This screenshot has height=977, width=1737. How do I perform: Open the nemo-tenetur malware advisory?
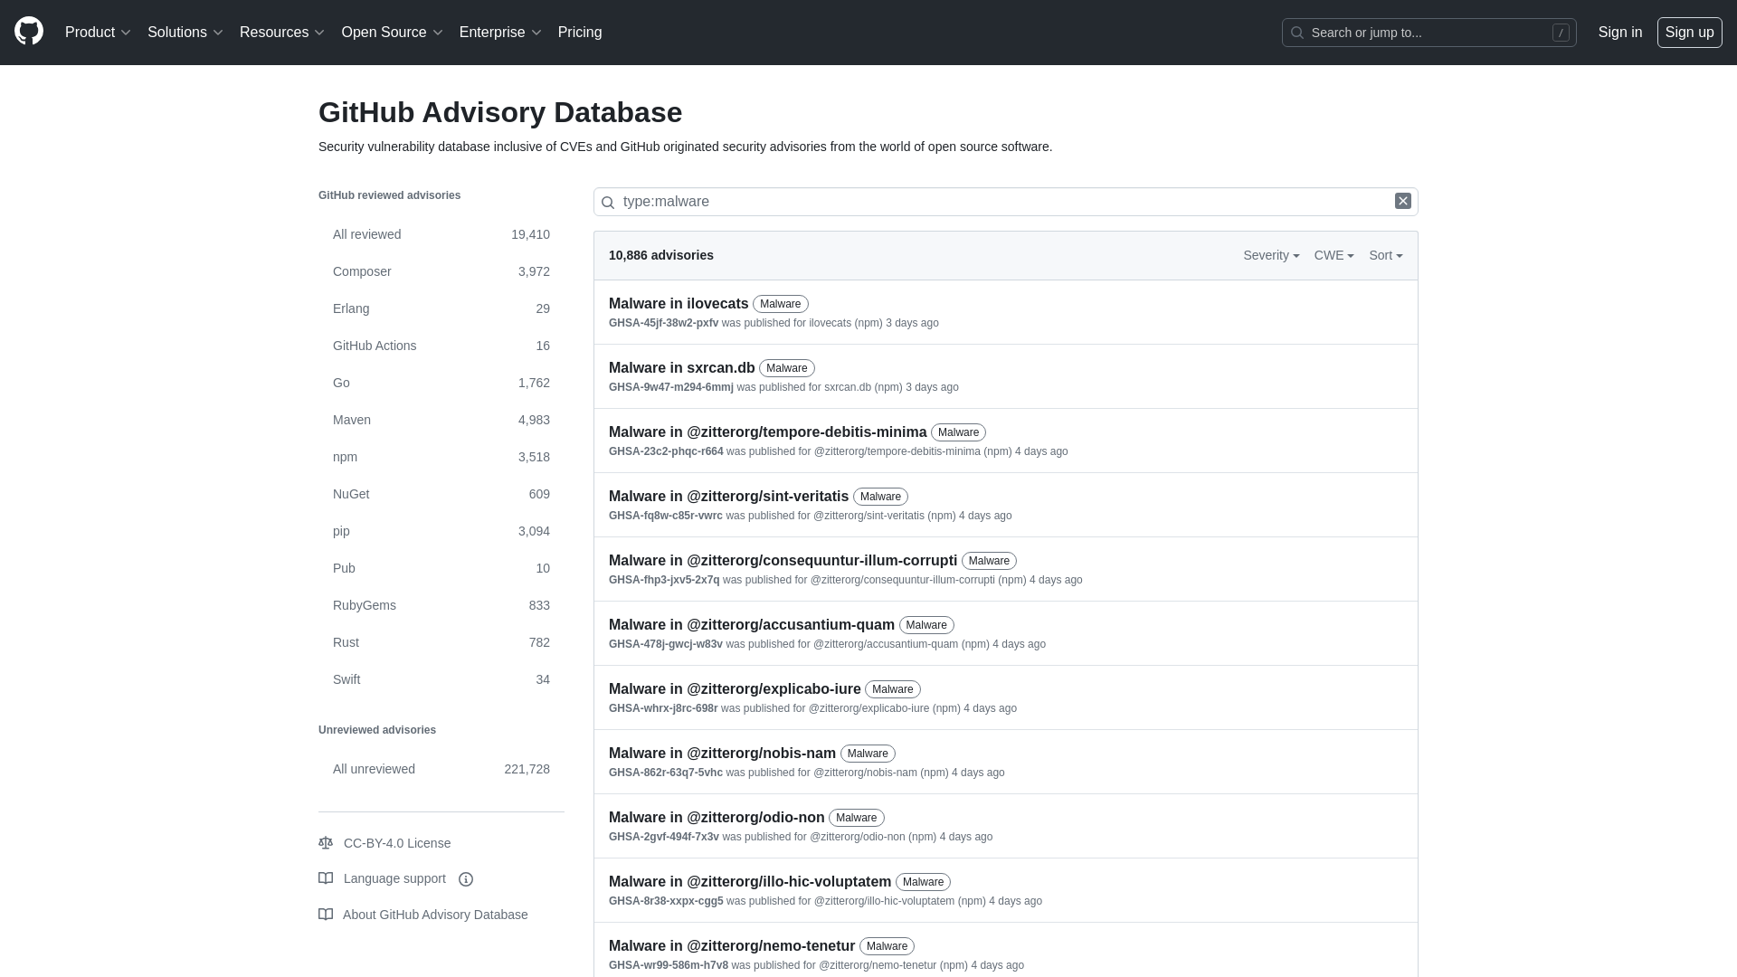pos(732,946)
